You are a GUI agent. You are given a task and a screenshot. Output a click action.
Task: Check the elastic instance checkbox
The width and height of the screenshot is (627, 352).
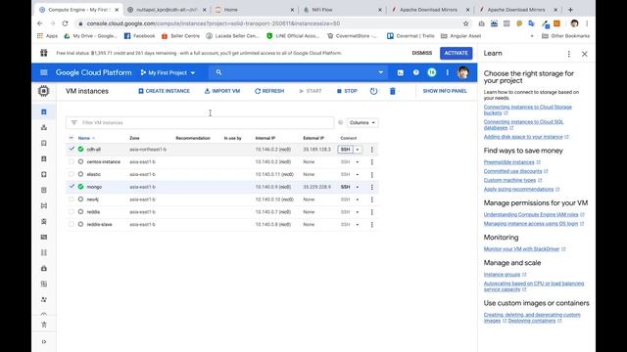tap(72, 174)
